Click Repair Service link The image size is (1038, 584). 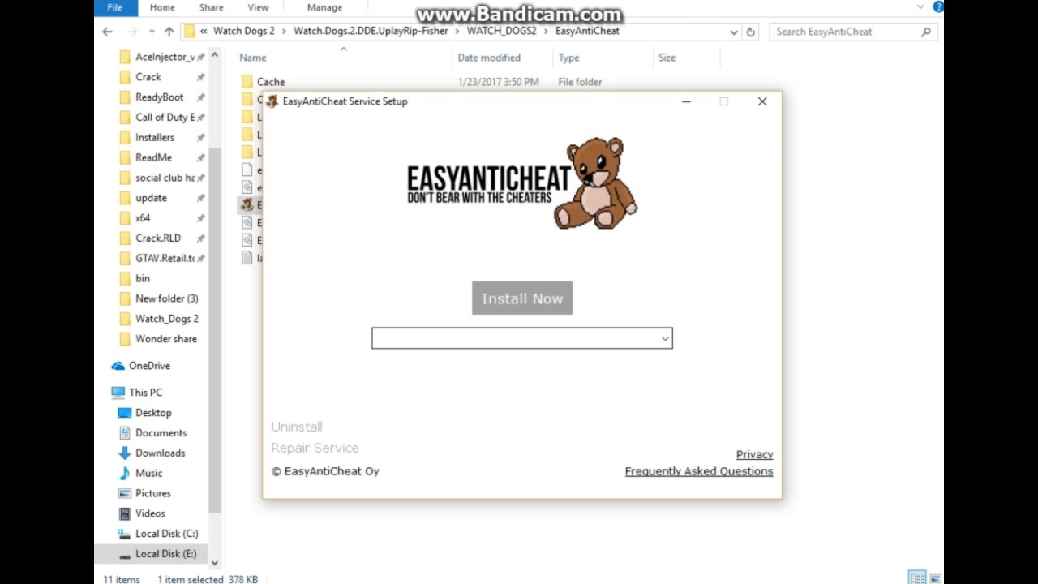(x=315, y=448)
